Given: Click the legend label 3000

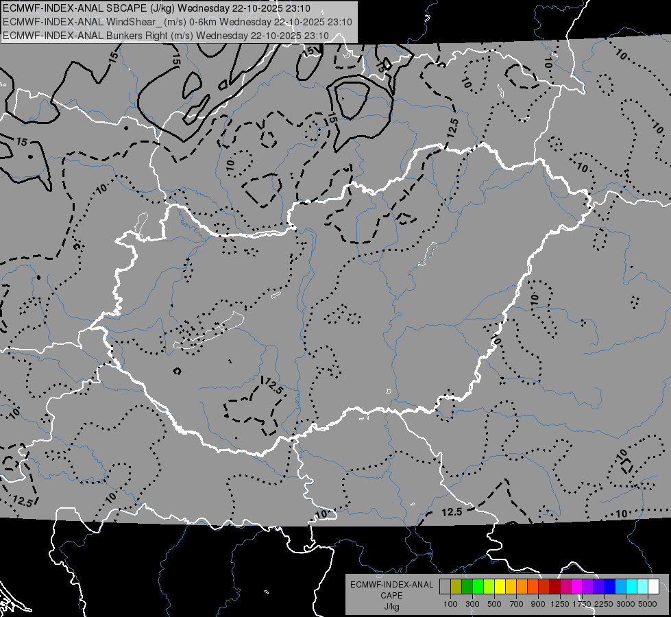Looking at the screenshot, I should coord(626,604).
